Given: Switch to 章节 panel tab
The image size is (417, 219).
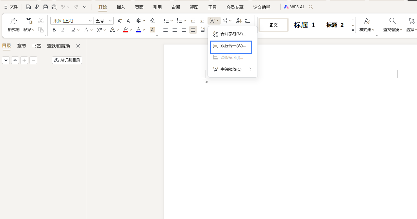Looking at the screenshot, I should pos(22,46).
